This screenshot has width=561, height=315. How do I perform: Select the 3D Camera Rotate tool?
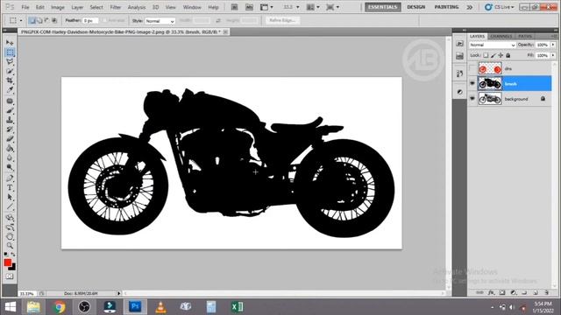pos(10,227)
